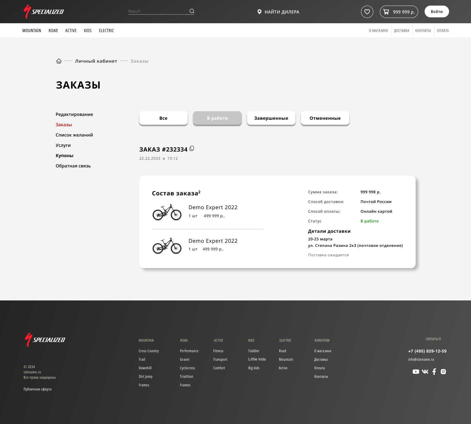
Task: Click second Demo Expert 2022 bike thumbnail
Action: click(x=167, y=245)
